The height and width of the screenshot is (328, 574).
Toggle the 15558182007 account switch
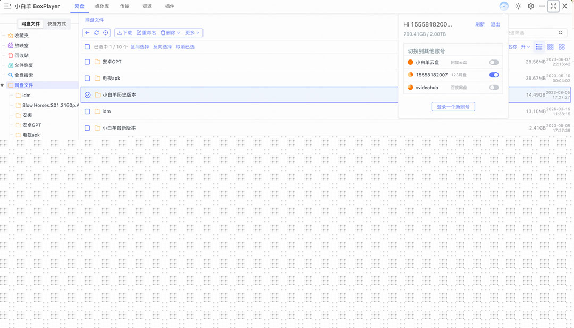click(494, 75)
